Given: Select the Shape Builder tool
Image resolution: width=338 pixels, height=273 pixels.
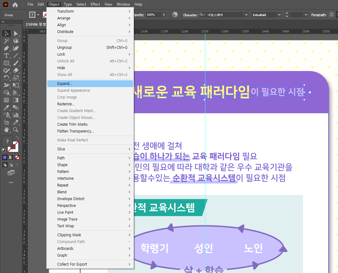Looking at the screenshot, I should (x=6, y=93).
